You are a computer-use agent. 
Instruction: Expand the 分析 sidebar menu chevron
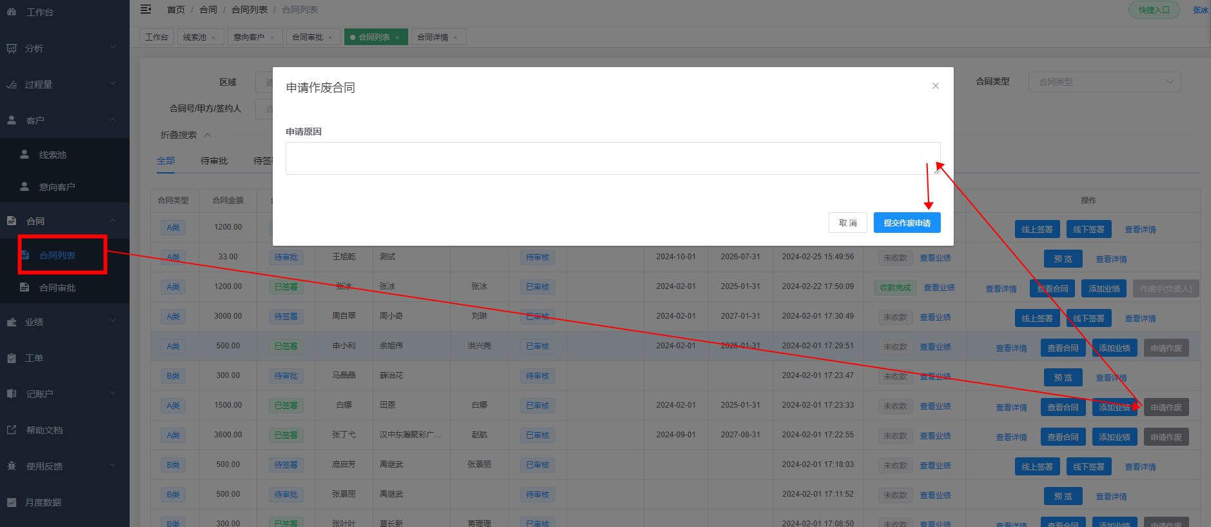pyautogui.click(x=113, y=47)
